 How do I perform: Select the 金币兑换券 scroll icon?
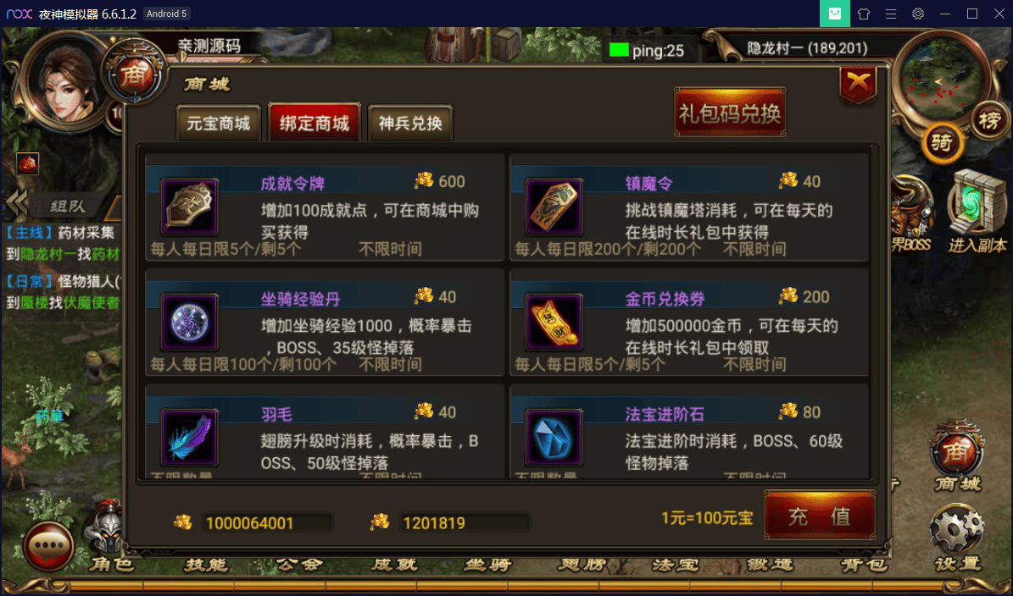(x=554, y=322)
